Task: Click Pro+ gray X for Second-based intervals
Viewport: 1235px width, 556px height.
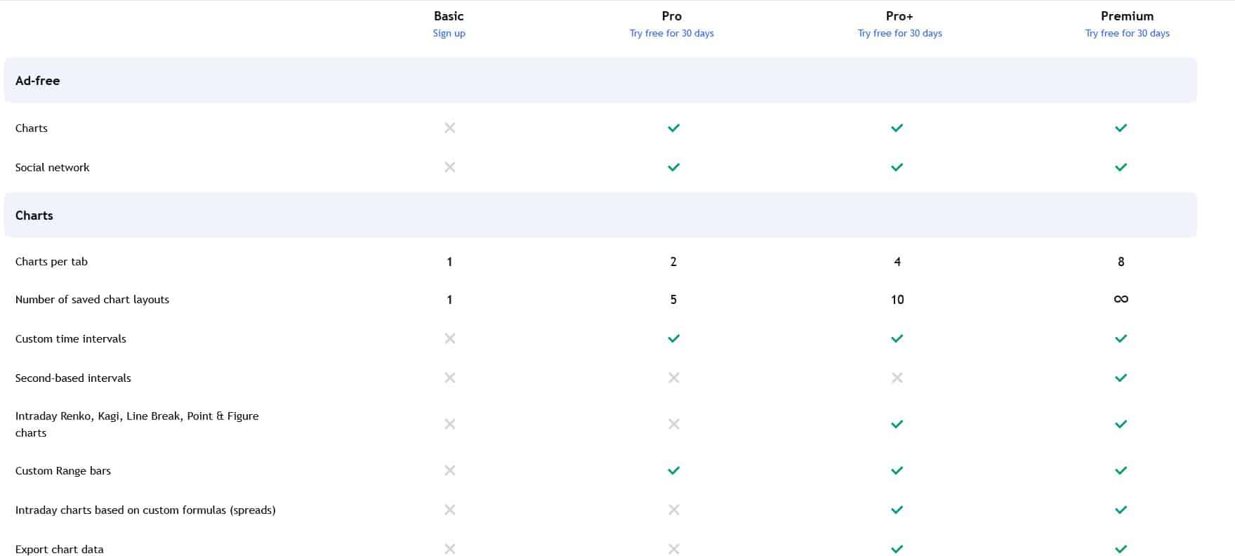Action: pyautogui.click(x=897, y=378)
